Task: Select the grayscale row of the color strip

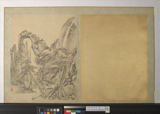Action: (74, 108)
